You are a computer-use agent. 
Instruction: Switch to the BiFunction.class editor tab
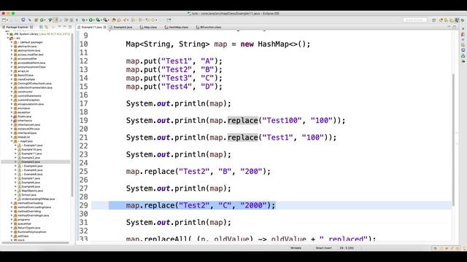(209, 27)
